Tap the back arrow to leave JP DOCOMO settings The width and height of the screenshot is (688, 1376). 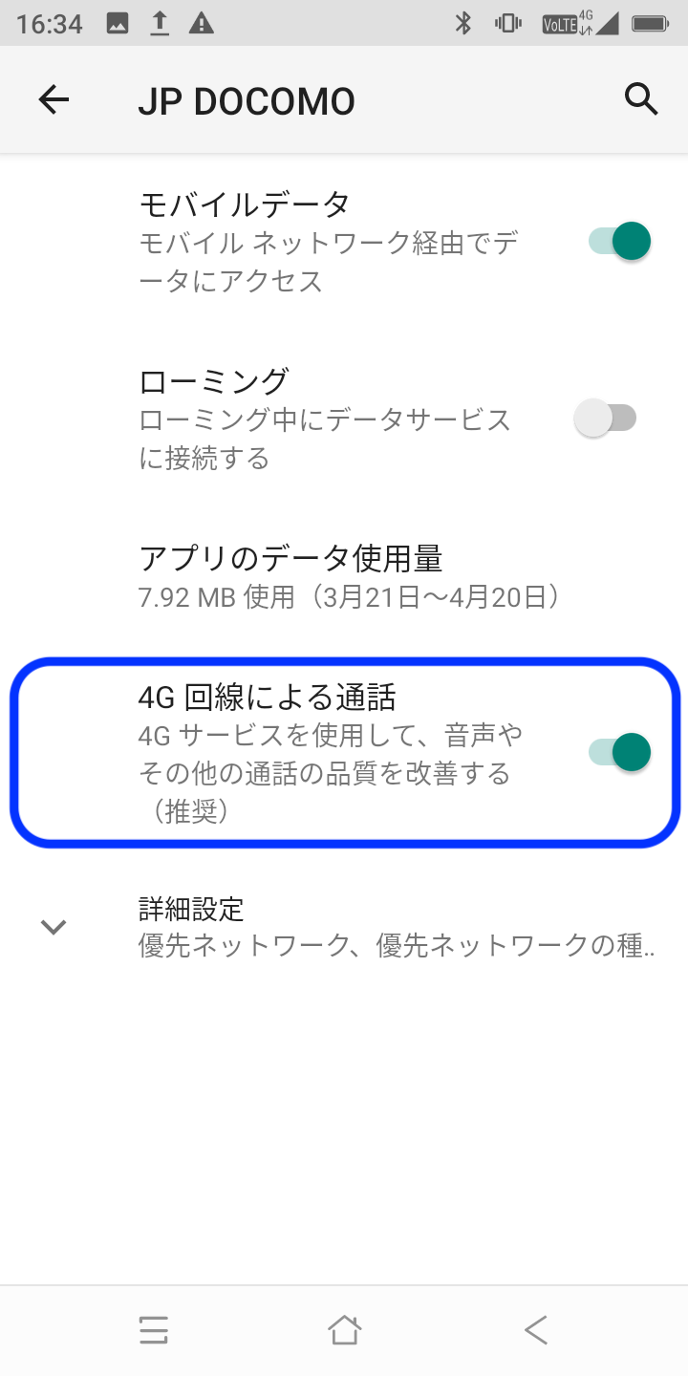click(54, 99)
